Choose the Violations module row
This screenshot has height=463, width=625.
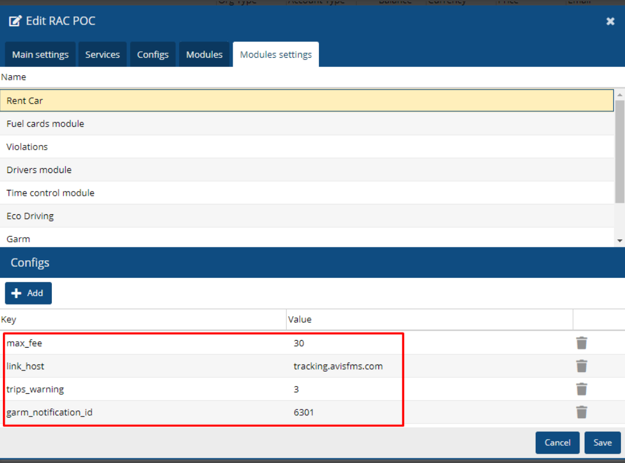27,147
